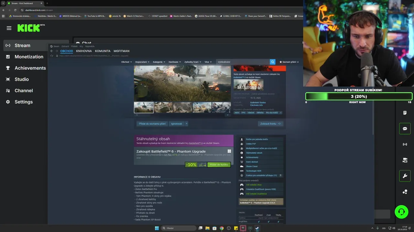Viewport: 414px width, 232px height.
Task: Click the Kick logo
Action: pyautogui.click(x=29, y=28)
